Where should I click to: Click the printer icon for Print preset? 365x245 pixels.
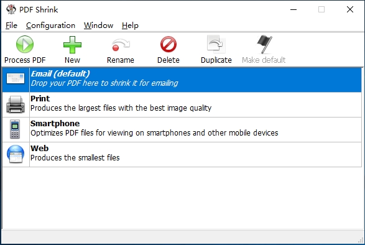[x=16, y=105]
